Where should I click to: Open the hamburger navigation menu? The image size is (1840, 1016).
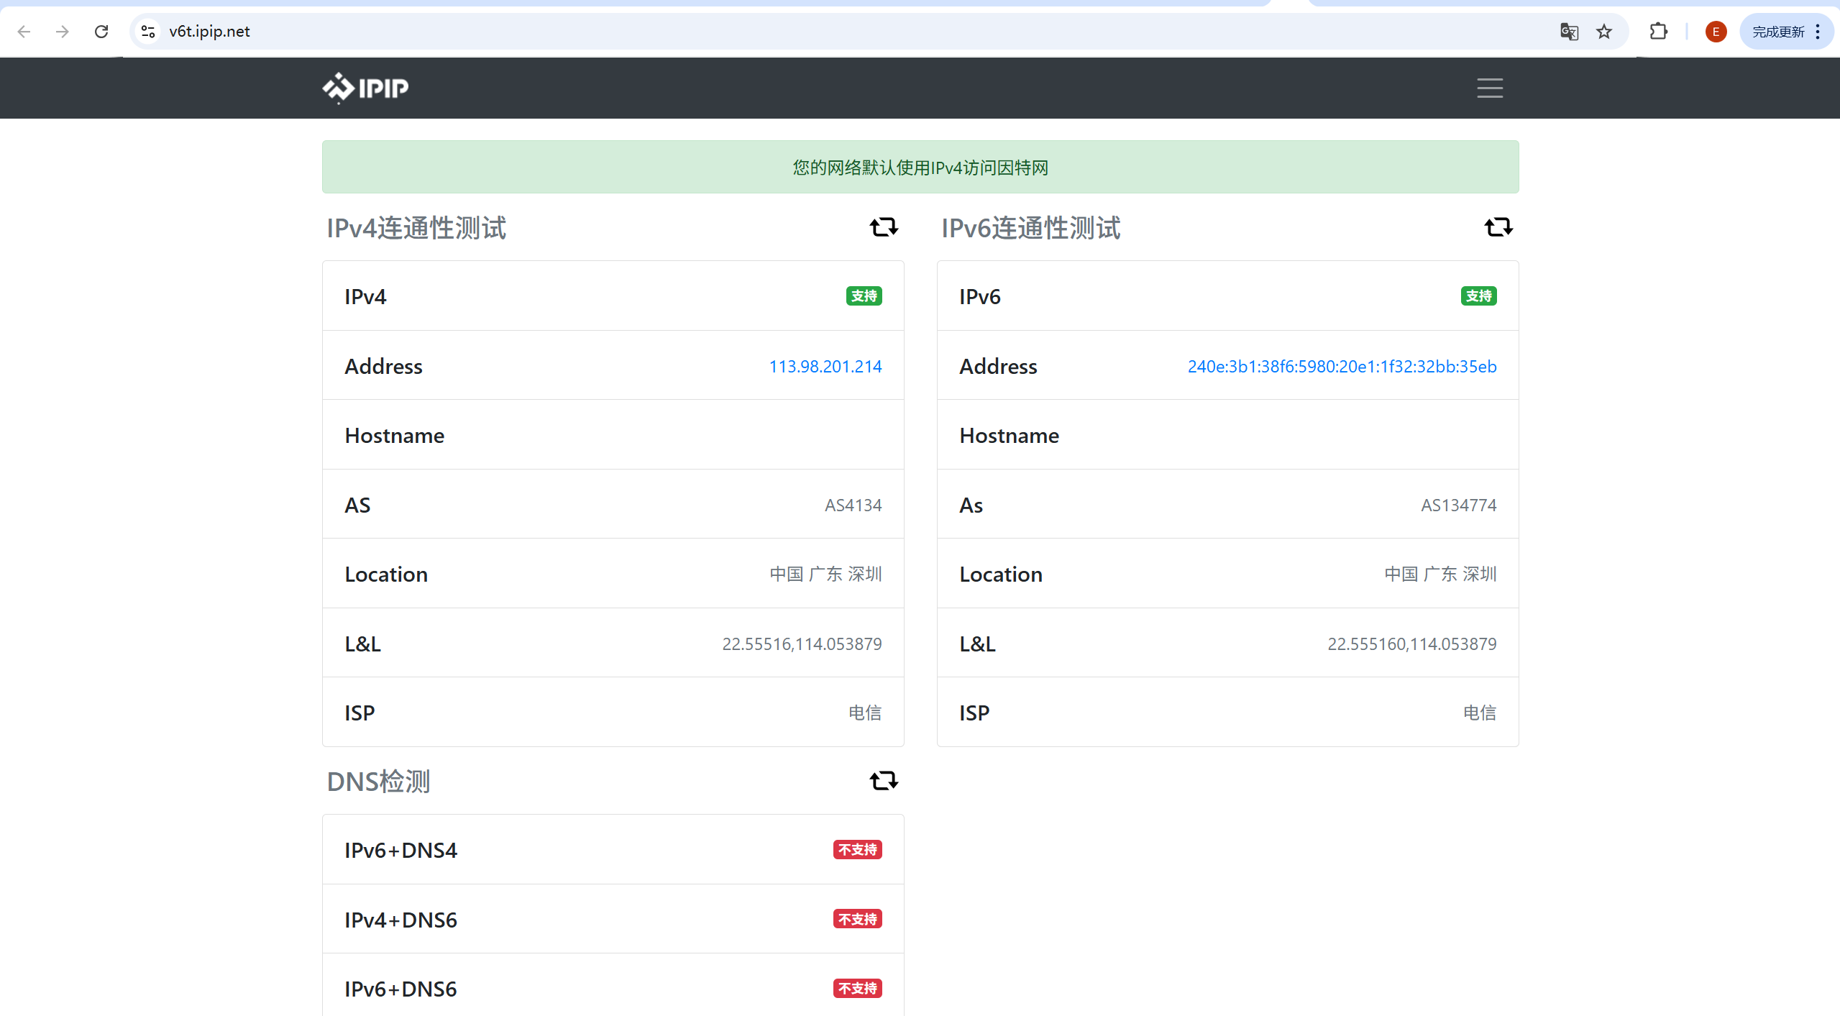coord(1490,88)
